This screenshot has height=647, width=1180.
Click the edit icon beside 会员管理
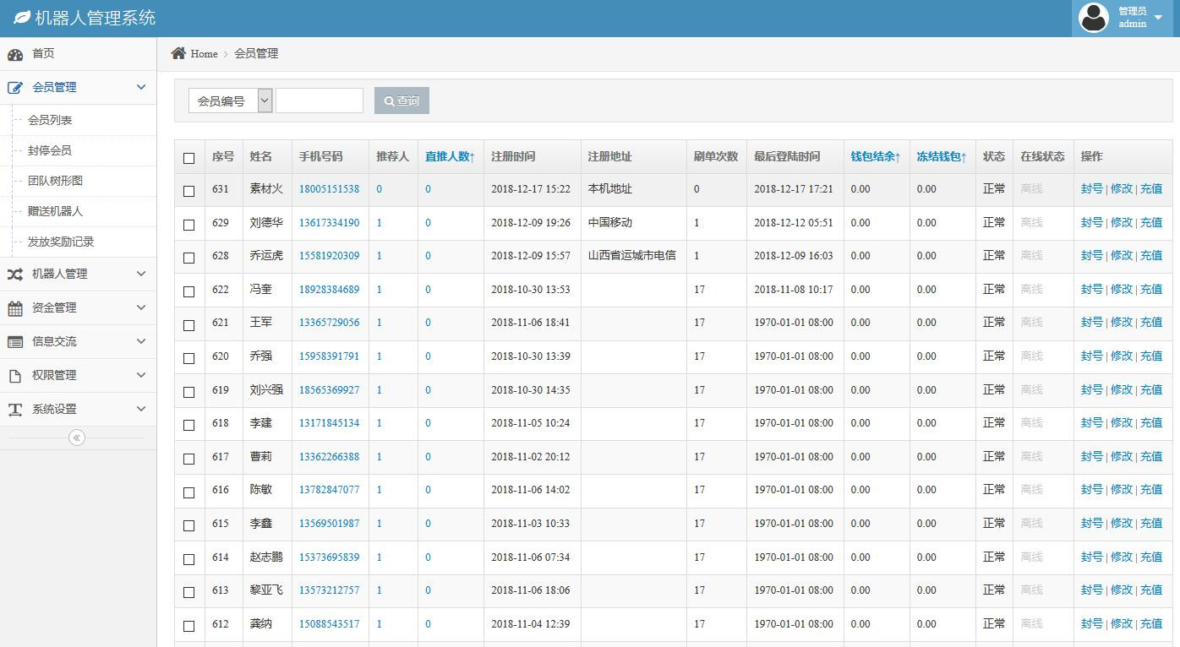[x=15, y=88]
